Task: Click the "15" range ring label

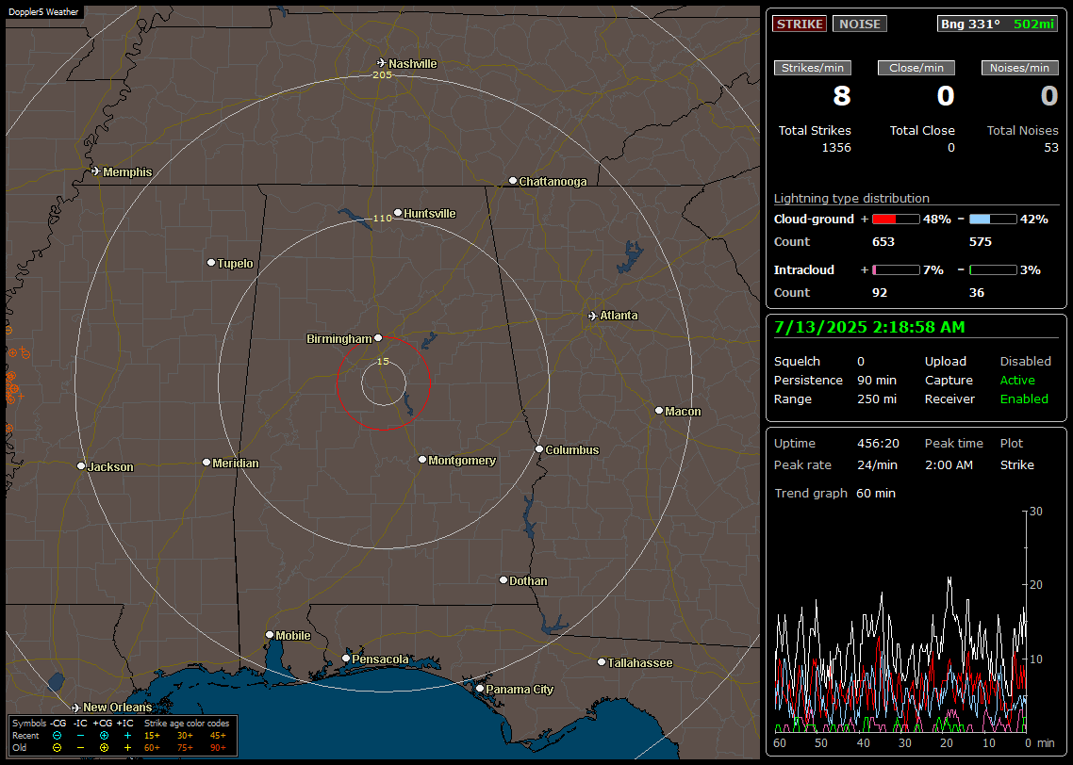Action: click(x=383, y=361)
